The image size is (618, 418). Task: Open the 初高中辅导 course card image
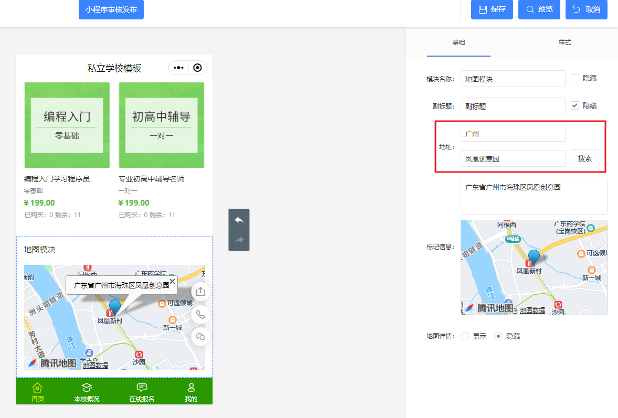click(162, 125)
